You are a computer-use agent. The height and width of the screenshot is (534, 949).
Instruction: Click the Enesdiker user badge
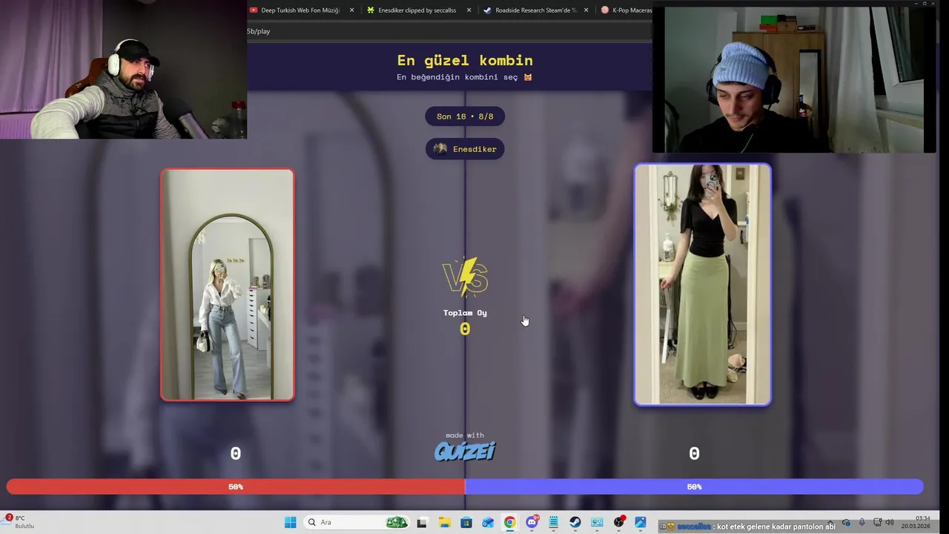(465, 149)
